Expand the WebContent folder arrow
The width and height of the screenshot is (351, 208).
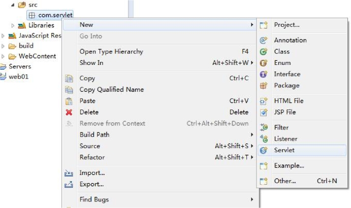[x=3, y=56]
